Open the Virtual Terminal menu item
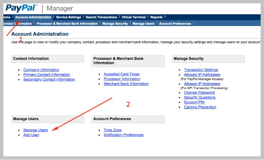This screenshot has height=160, width=264. tap(134, 17)
